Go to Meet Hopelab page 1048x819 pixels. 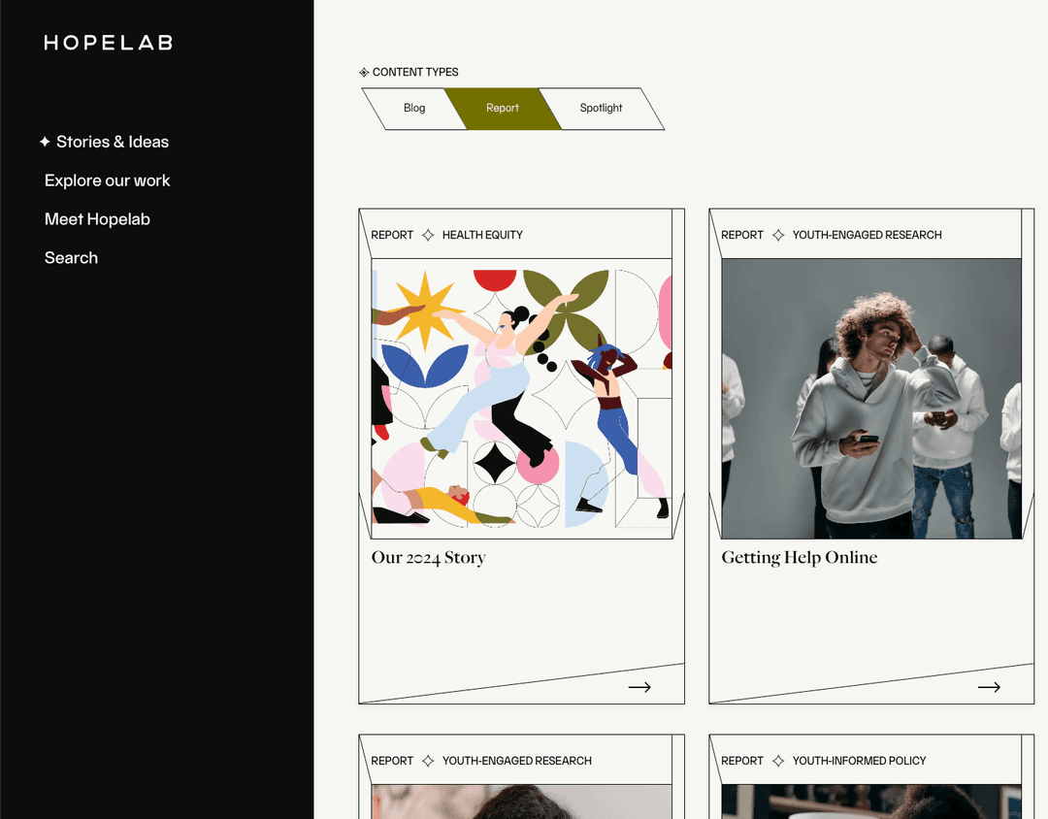[97, 219]
